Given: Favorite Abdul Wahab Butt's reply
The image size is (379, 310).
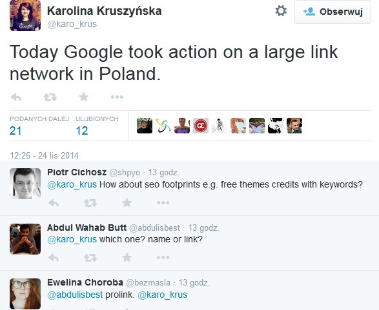Looking at the screenshot, I should [x=127, y=257].
